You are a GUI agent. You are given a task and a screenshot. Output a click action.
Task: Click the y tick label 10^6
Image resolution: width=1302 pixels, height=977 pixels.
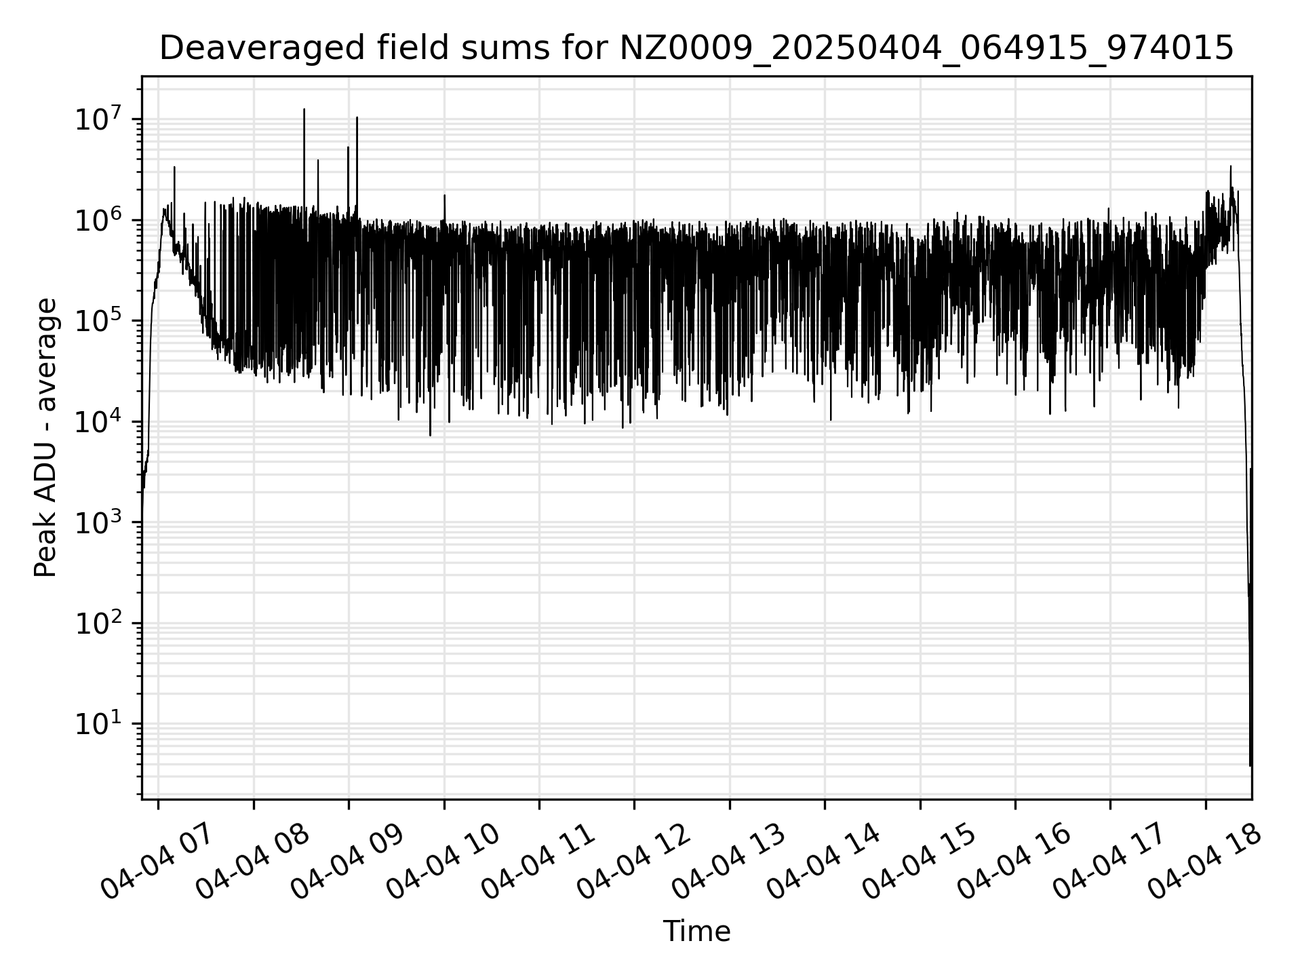99,220
